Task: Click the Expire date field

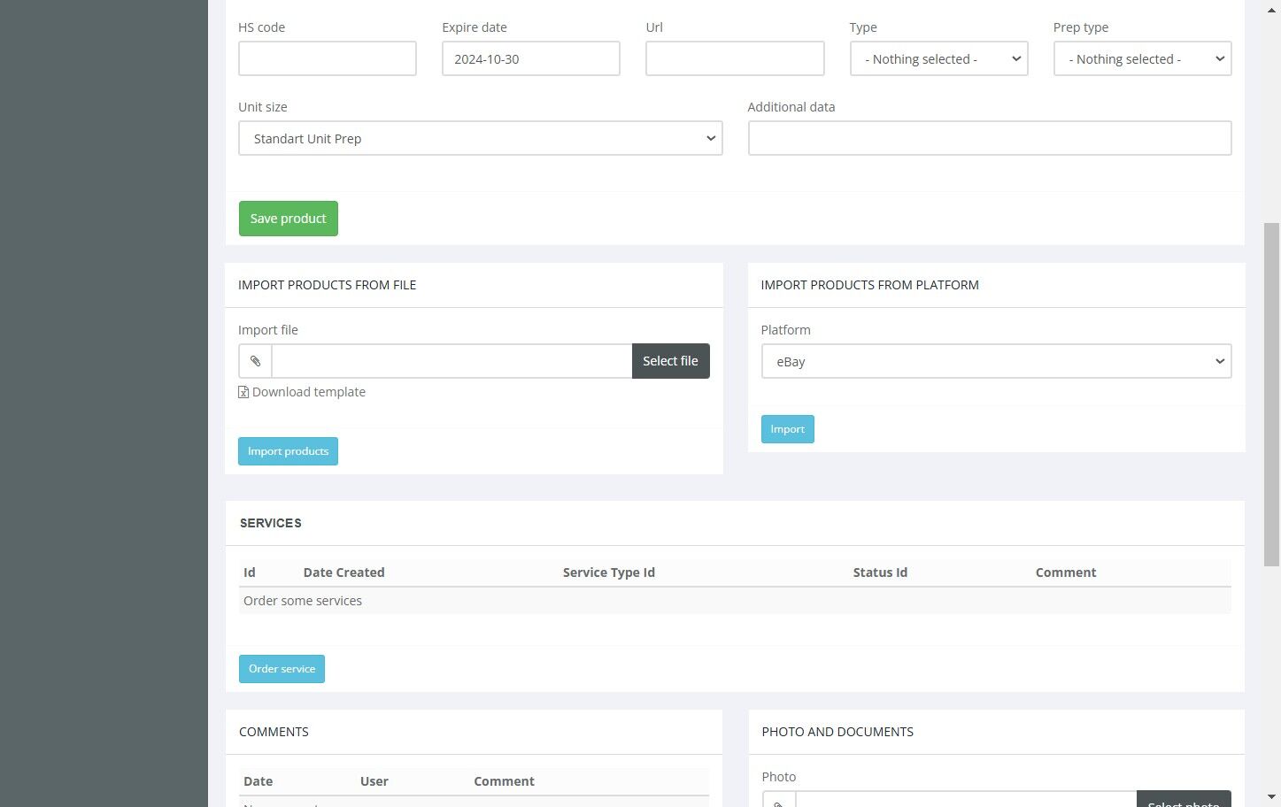Action: (530, 58)
